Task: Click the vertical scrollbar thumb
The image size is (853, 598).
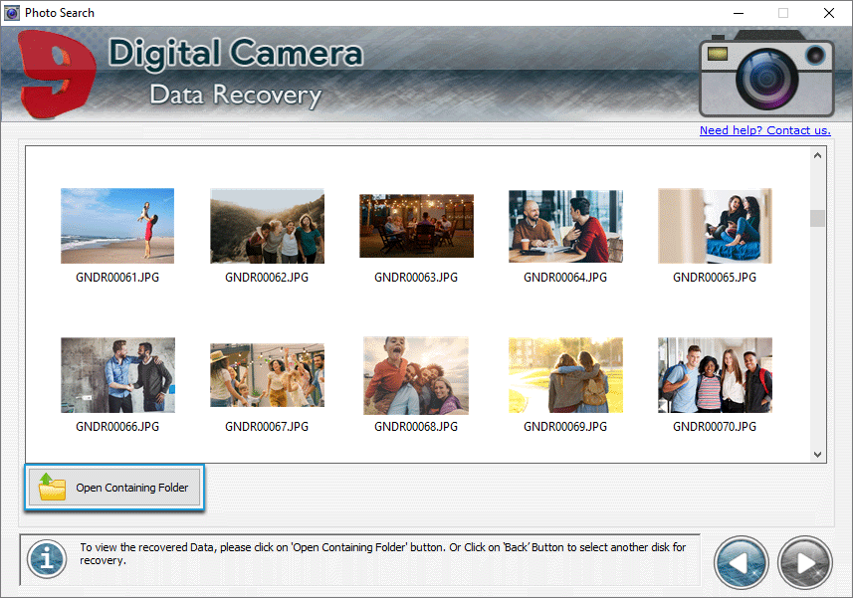Action: [x=818, y=218]
